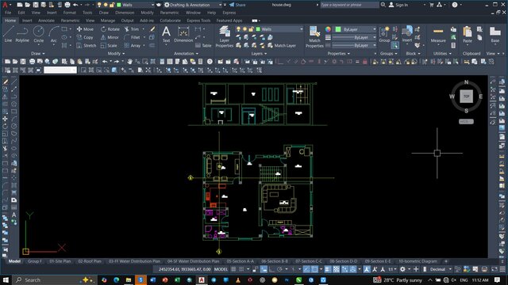Toggle object snap tracking in status bar

tap(306, 269)
